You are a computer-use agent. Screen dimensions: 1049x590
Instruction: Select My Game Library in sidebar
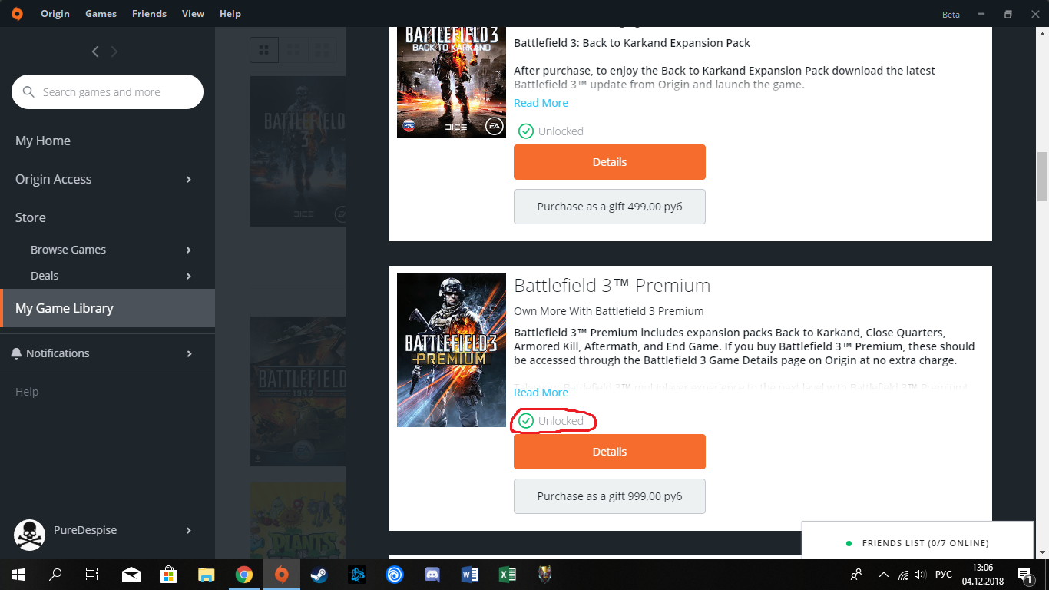pos(108,308)
